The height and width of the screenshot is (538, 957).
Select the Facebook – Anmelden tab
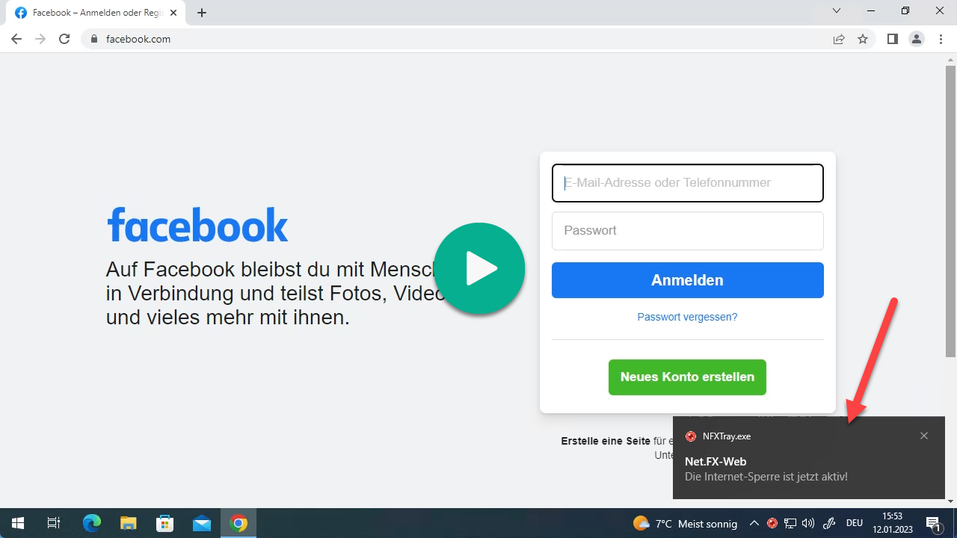click(96, 13)
